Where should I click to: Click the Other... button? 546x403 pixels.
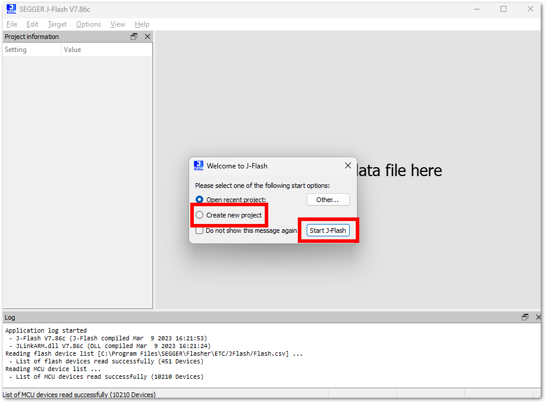point(328,200)
